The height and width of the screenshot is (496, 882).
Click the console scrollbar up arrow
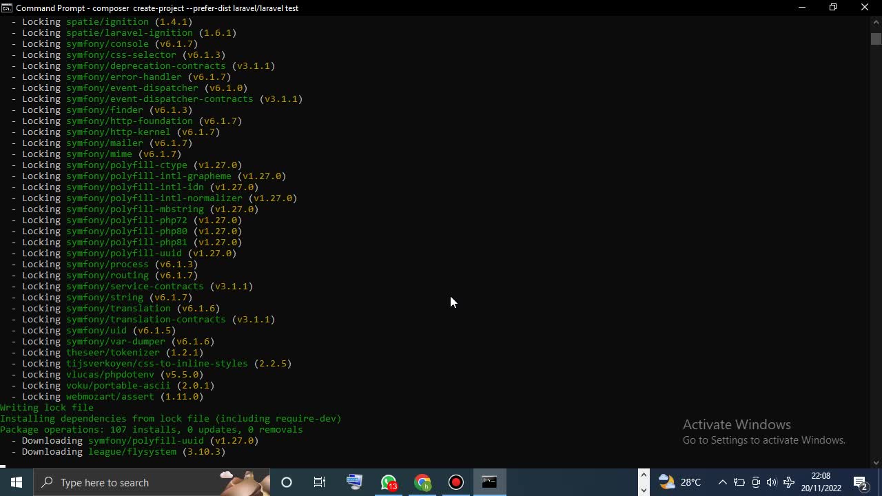876,22
